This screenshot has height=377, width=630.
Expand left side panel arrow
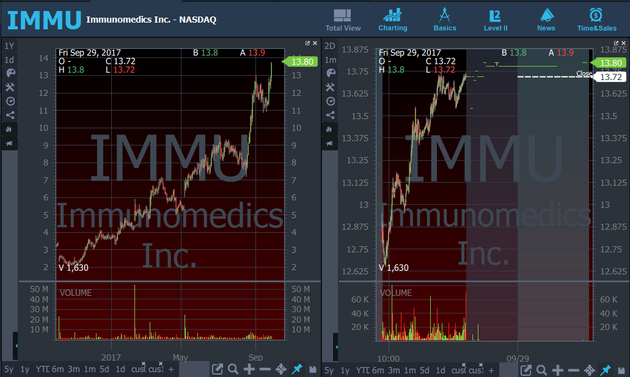point(16,346)
